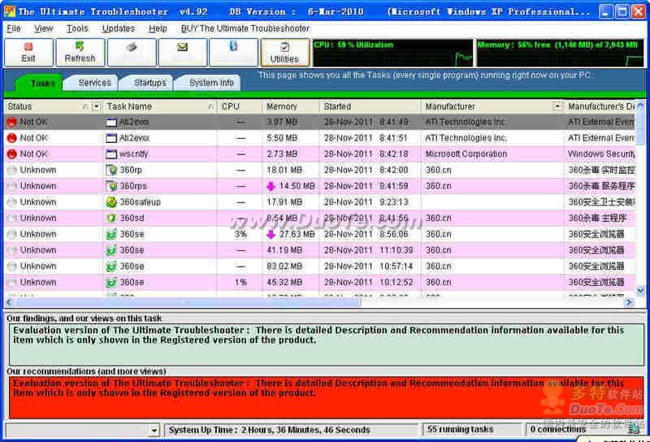Click 360se icon in 41.19 MB row
650x442 pixels.
111,250
